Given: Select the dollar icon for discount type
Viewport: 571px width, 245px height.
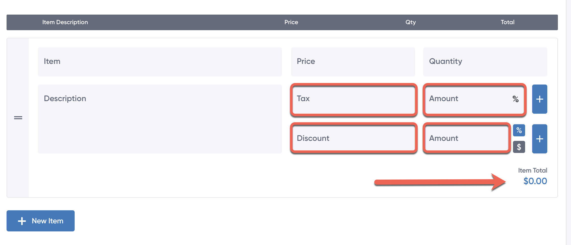Looking at the screenshot, I should point(519,147).
